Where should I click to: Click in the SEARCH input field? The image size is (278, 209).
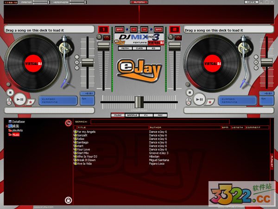[x=160, y=122]
